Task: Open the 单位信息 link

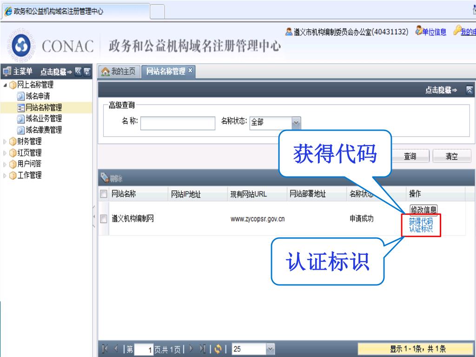Action: pos(434,32)
